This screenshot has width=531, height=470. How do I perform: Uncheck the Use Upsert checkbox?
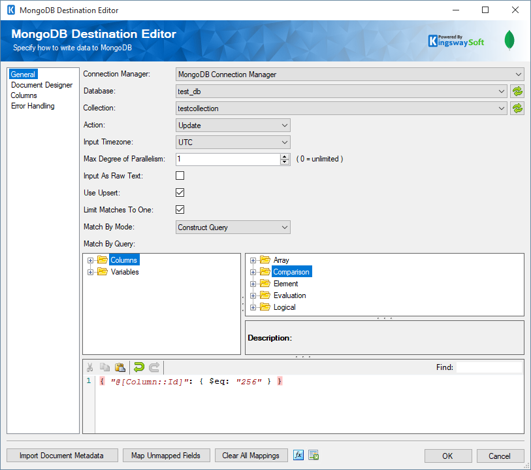coord(180,192)
